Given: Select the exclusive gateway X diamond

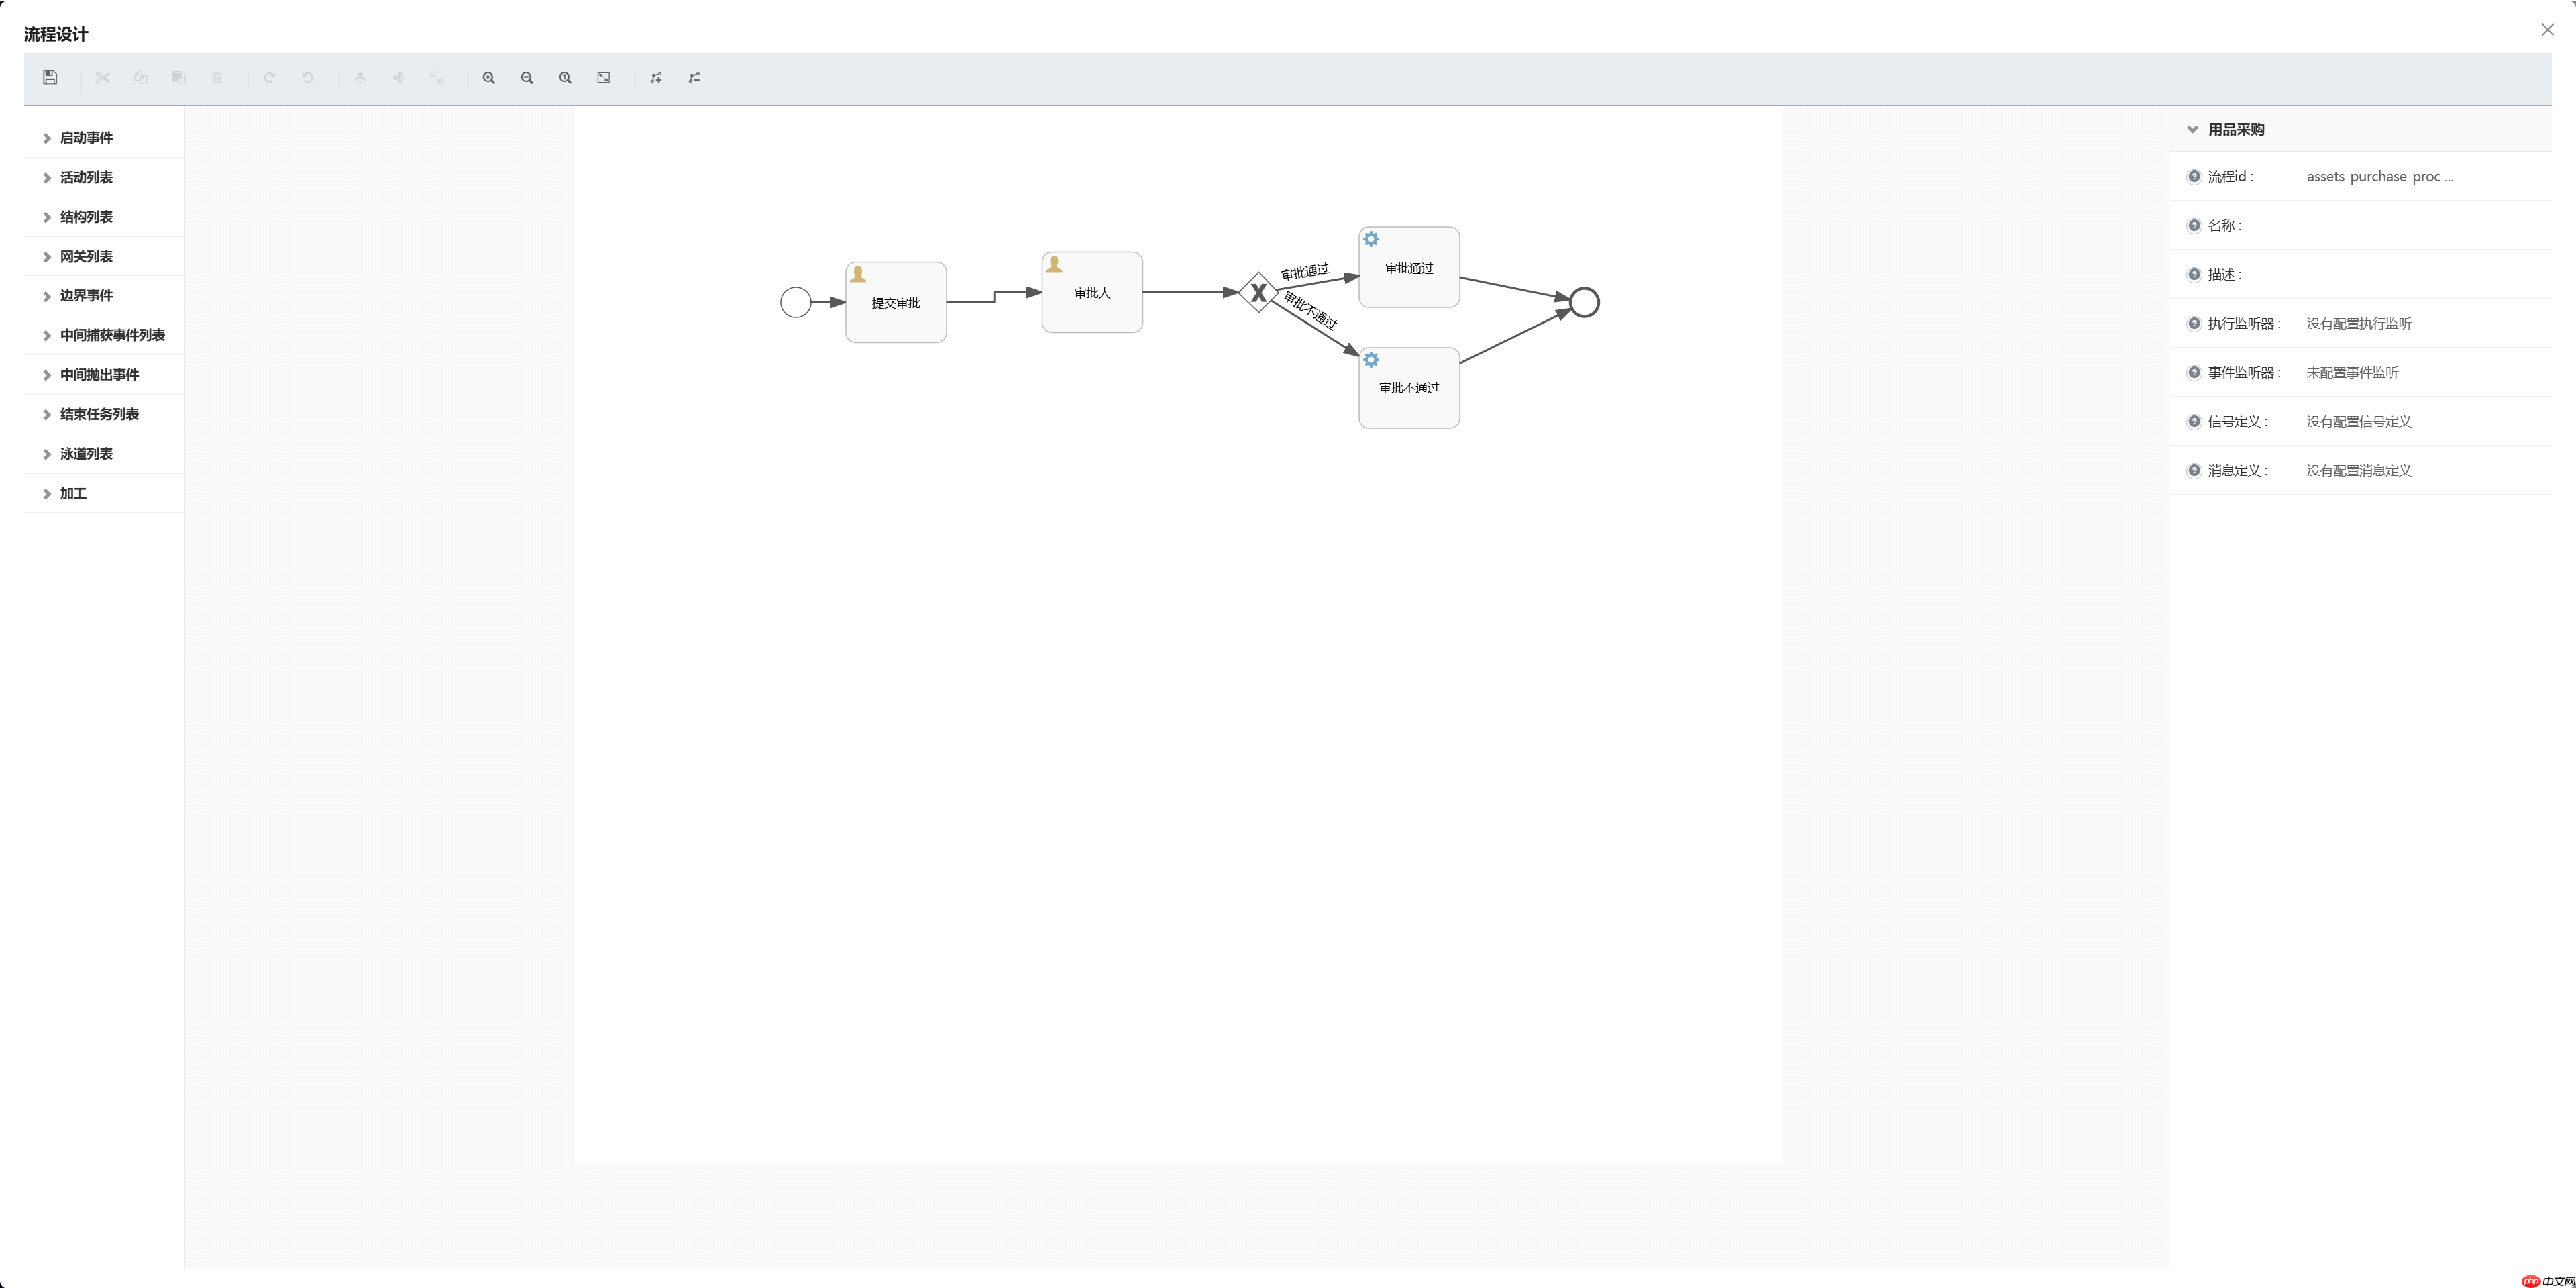Looking at the screenshot, I should tap(1258, 292).
